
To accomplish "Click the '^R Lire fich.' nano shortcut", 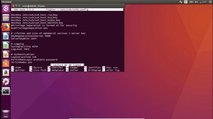I will coord(39,70).
